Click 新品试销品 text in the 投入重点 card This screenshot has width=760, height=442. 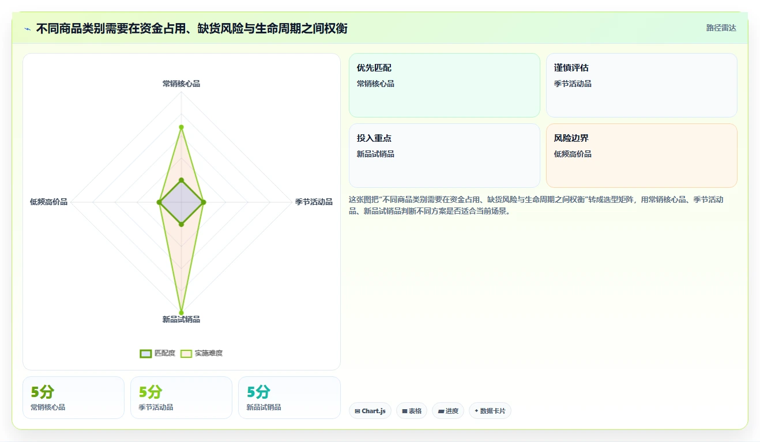[x=375, y=154]
